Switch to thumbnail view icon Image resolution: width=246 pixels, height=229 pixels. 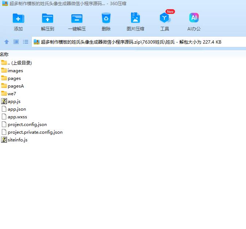16,42
